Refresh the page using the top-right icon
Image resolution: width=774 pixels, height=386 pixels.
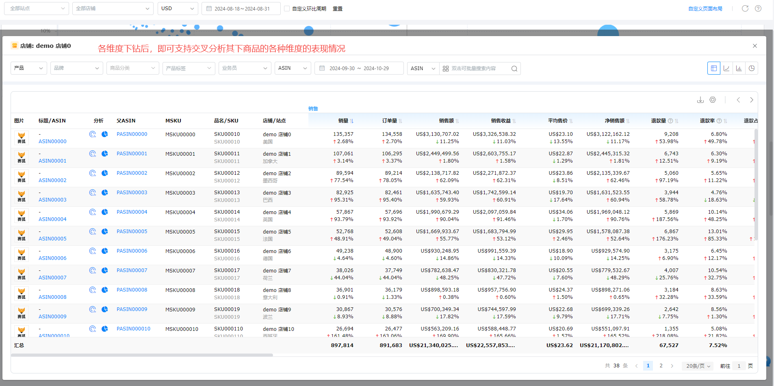745,9
